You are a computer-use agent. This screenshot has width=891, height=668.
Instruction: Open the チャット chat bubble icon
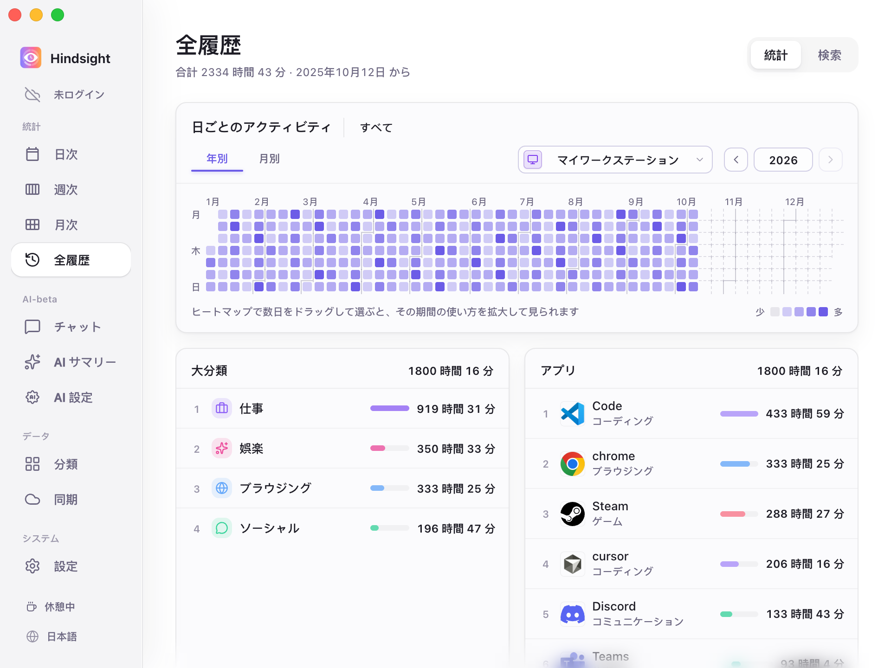click(x=32, y=327)
